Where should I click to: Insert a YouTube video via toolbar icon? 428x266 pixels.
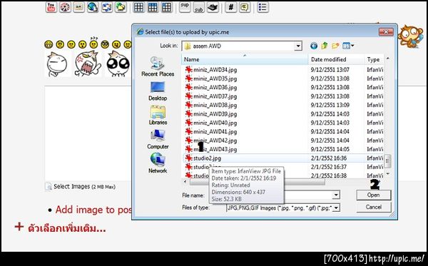tap(51, 7)
